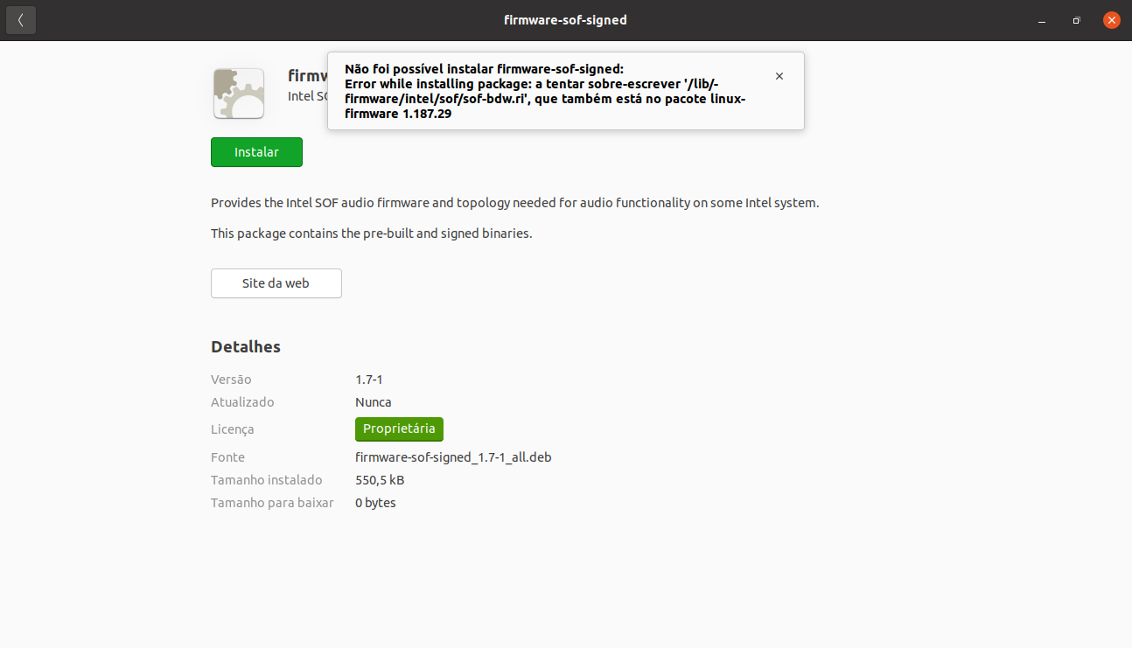Click the green Instalar button
Viewport: 1132px width, 648px height.
tap(256, 152)
